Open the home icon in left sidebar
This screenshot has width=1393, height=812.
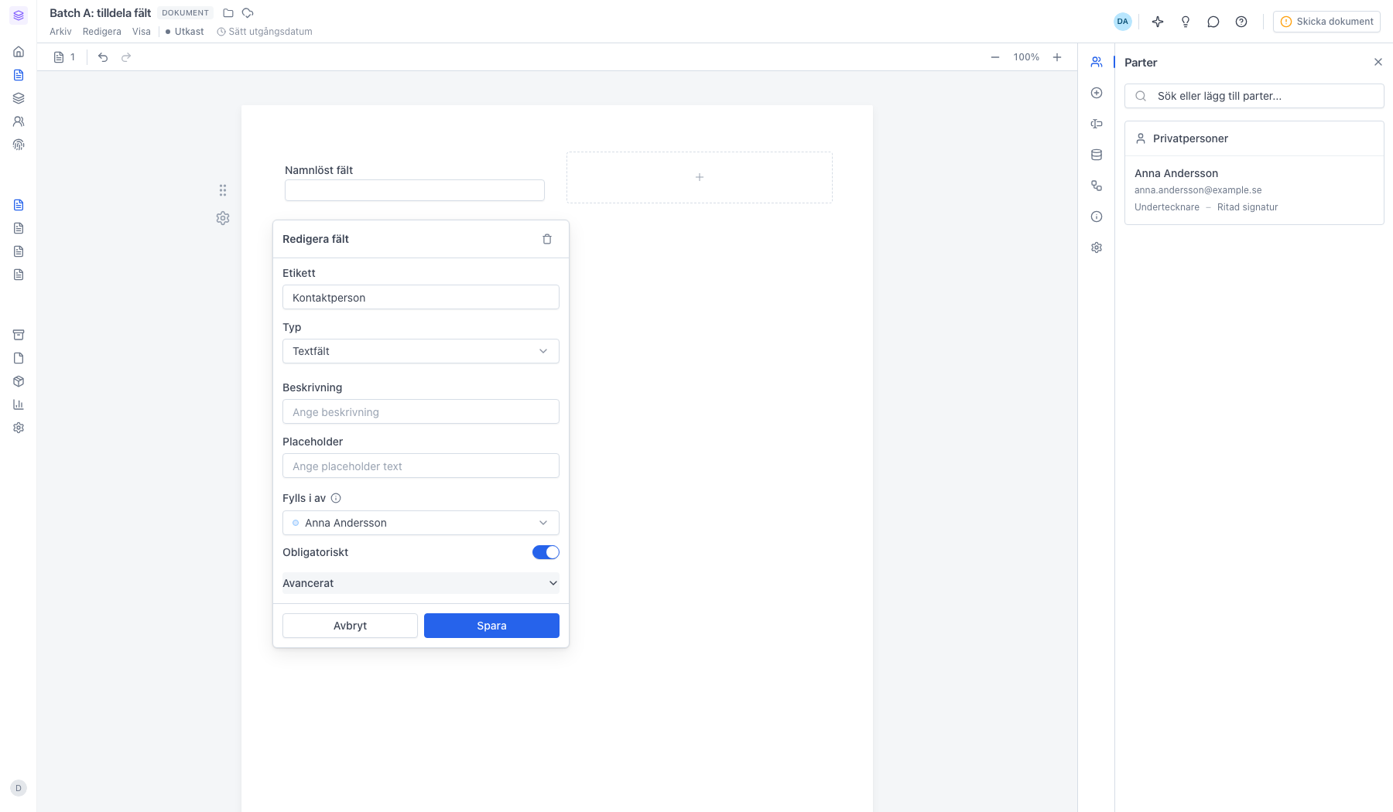pyautogui.click(x=19, y=52)
